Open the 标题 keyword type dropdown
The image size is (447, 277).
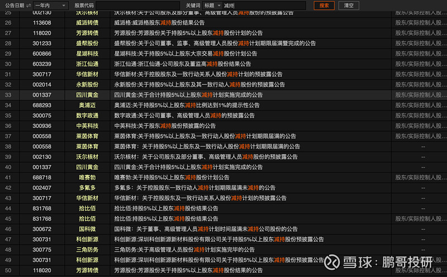(212, 6)
